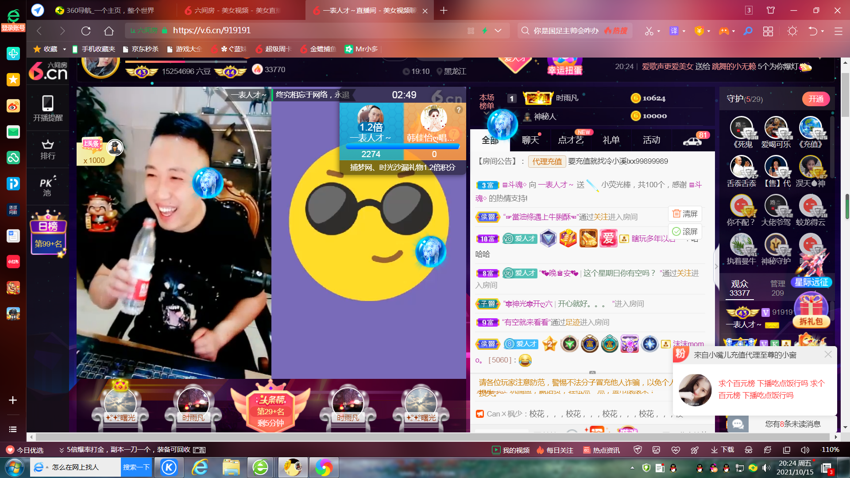Click the 代理充值 button in announcement

[x=547, y=162]
